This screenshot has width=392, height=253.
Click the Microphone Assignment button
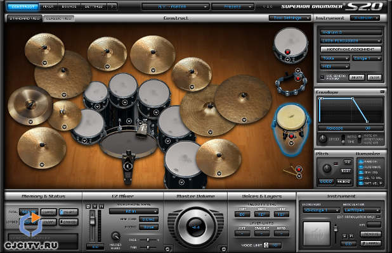pyautogui.click(x=351, y=49)
